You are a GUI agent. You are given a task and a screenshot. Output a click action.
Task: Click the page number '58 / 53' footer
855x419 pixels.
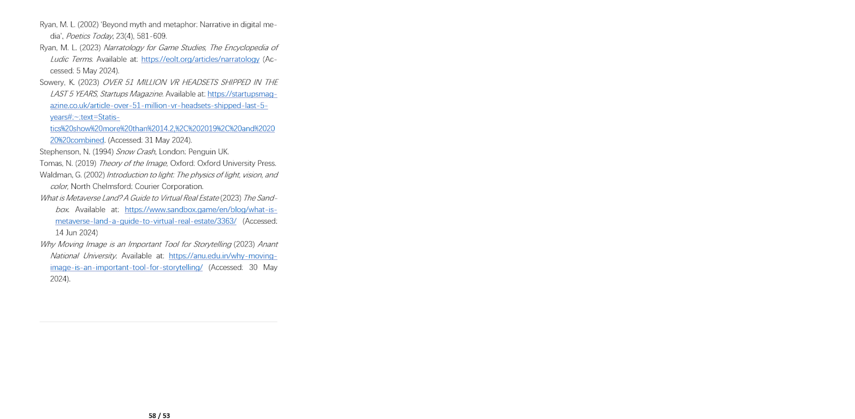[x=159, y=416]
